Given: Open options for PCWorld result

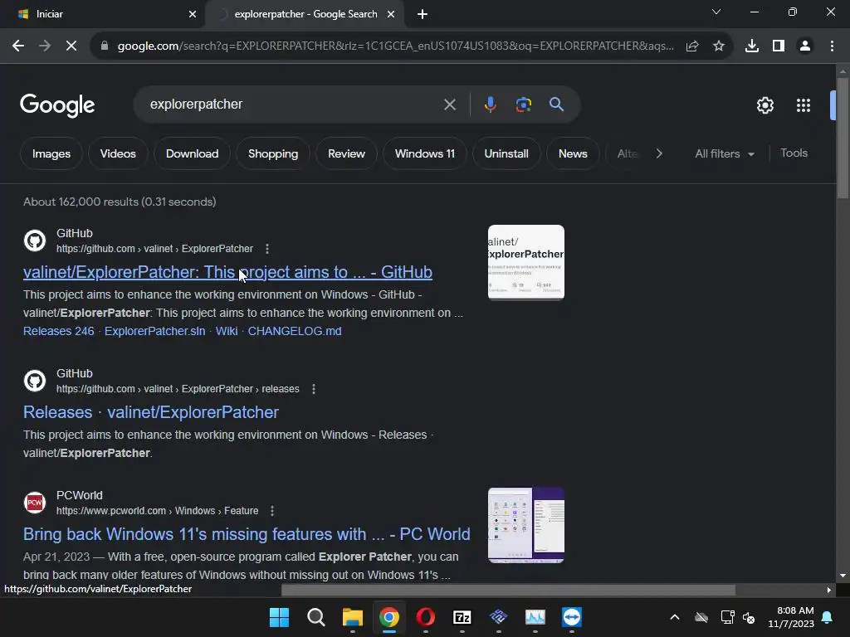Looking at the screenshot, I should pyautogui.click(x=272, y=511).
